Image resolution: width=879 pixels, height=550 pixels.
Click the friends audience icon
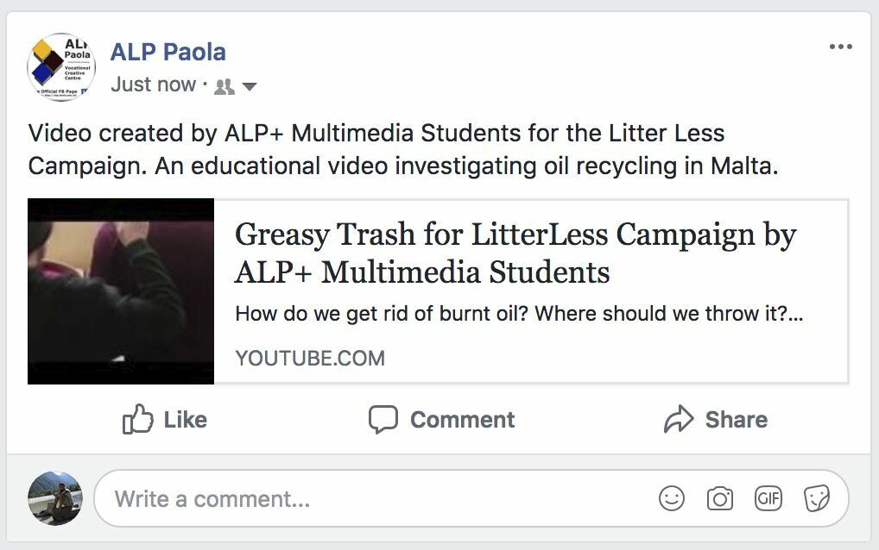[x=224, y=86]
